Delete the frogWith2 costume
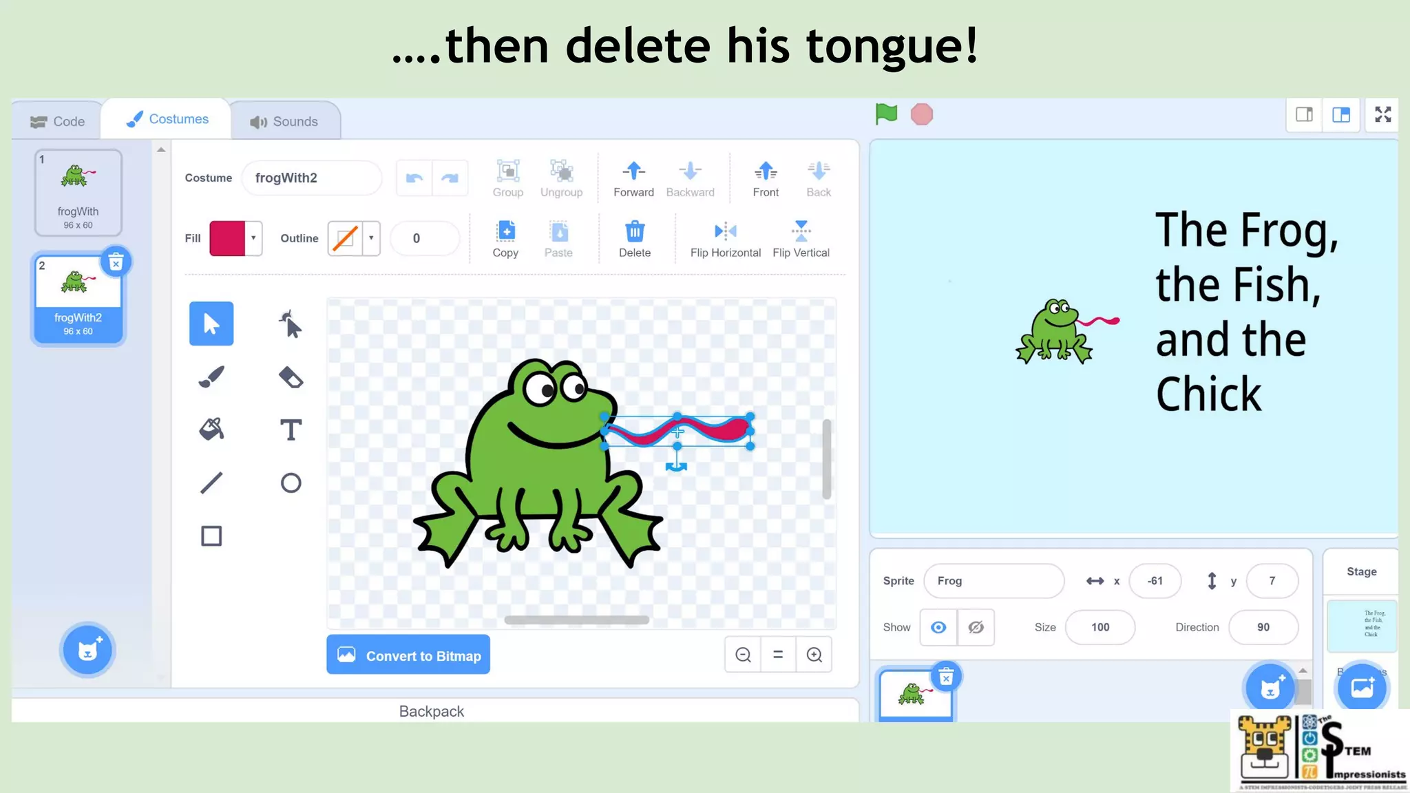Screen dimensions: 1410x793 click(x=116, y=262)
